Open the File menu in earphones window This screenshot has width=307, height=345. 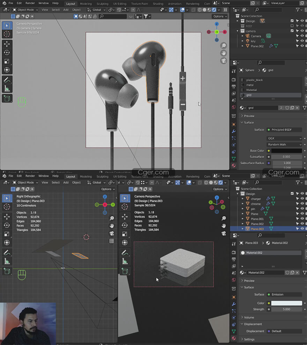(x=11, y=3)
